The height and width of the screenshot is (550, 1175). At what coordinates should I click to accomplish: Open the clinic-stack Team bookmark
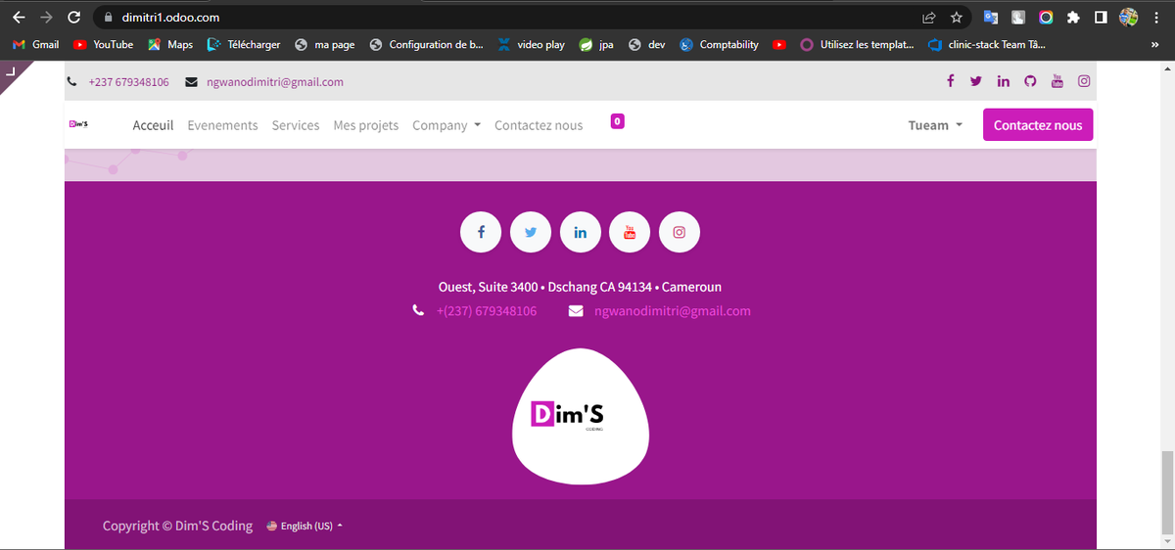[x=986, y=45]
